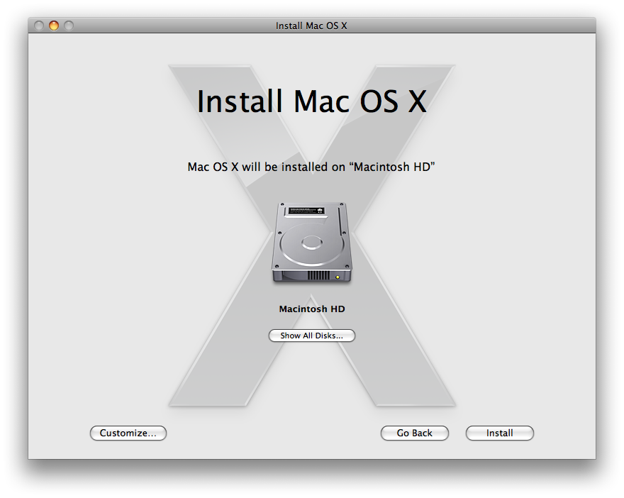Go Back to the previous step
Screen dimensions: 624x498
(x=414, y=433)
